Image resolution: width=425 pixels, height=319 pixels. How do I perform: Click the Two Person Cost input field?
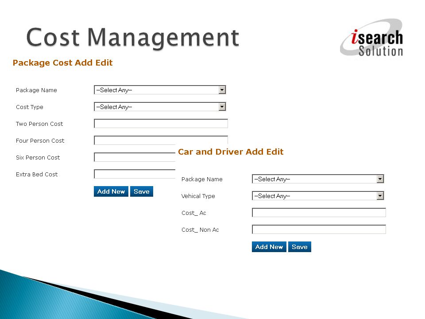[161, 124]
